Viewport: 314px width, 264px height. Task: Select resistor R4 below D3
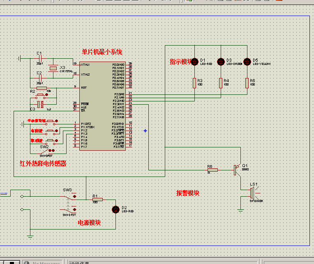pos(221,83)
